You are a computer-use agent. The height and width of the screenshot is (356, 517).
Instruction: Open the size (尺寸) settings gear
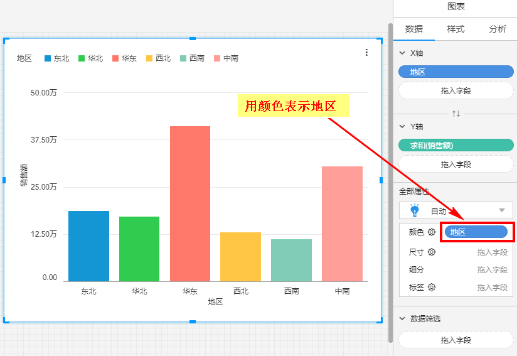tap(432, 252)
